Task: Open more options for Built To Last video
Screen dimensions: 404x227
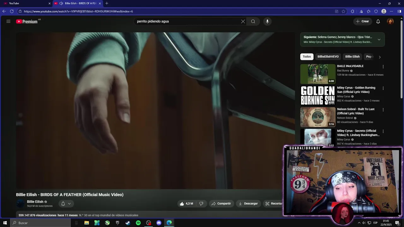Action: 383,110
